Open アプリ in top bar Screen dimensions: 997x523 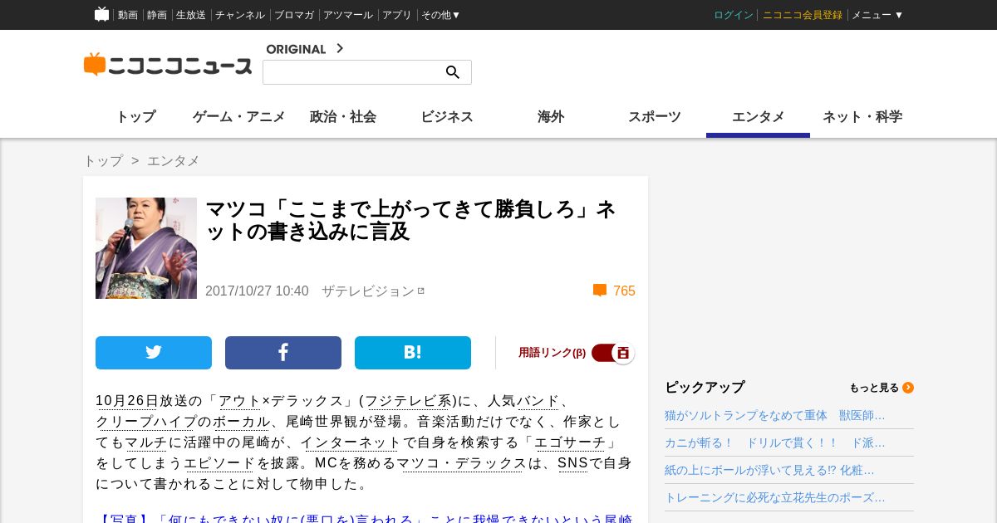coord(397,15)
